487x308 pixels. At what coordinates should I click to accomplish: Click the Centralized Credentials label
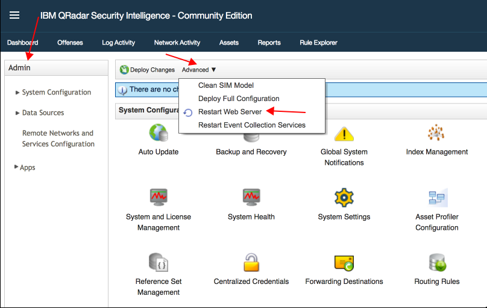point(251,282)
